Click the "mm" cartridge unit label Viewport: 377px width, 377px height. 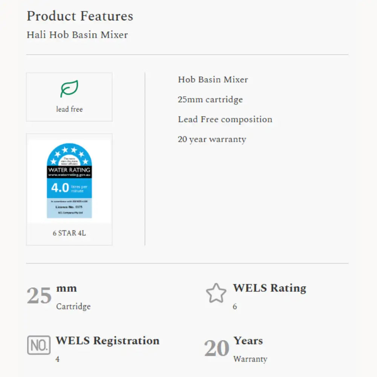click(67, 288)
